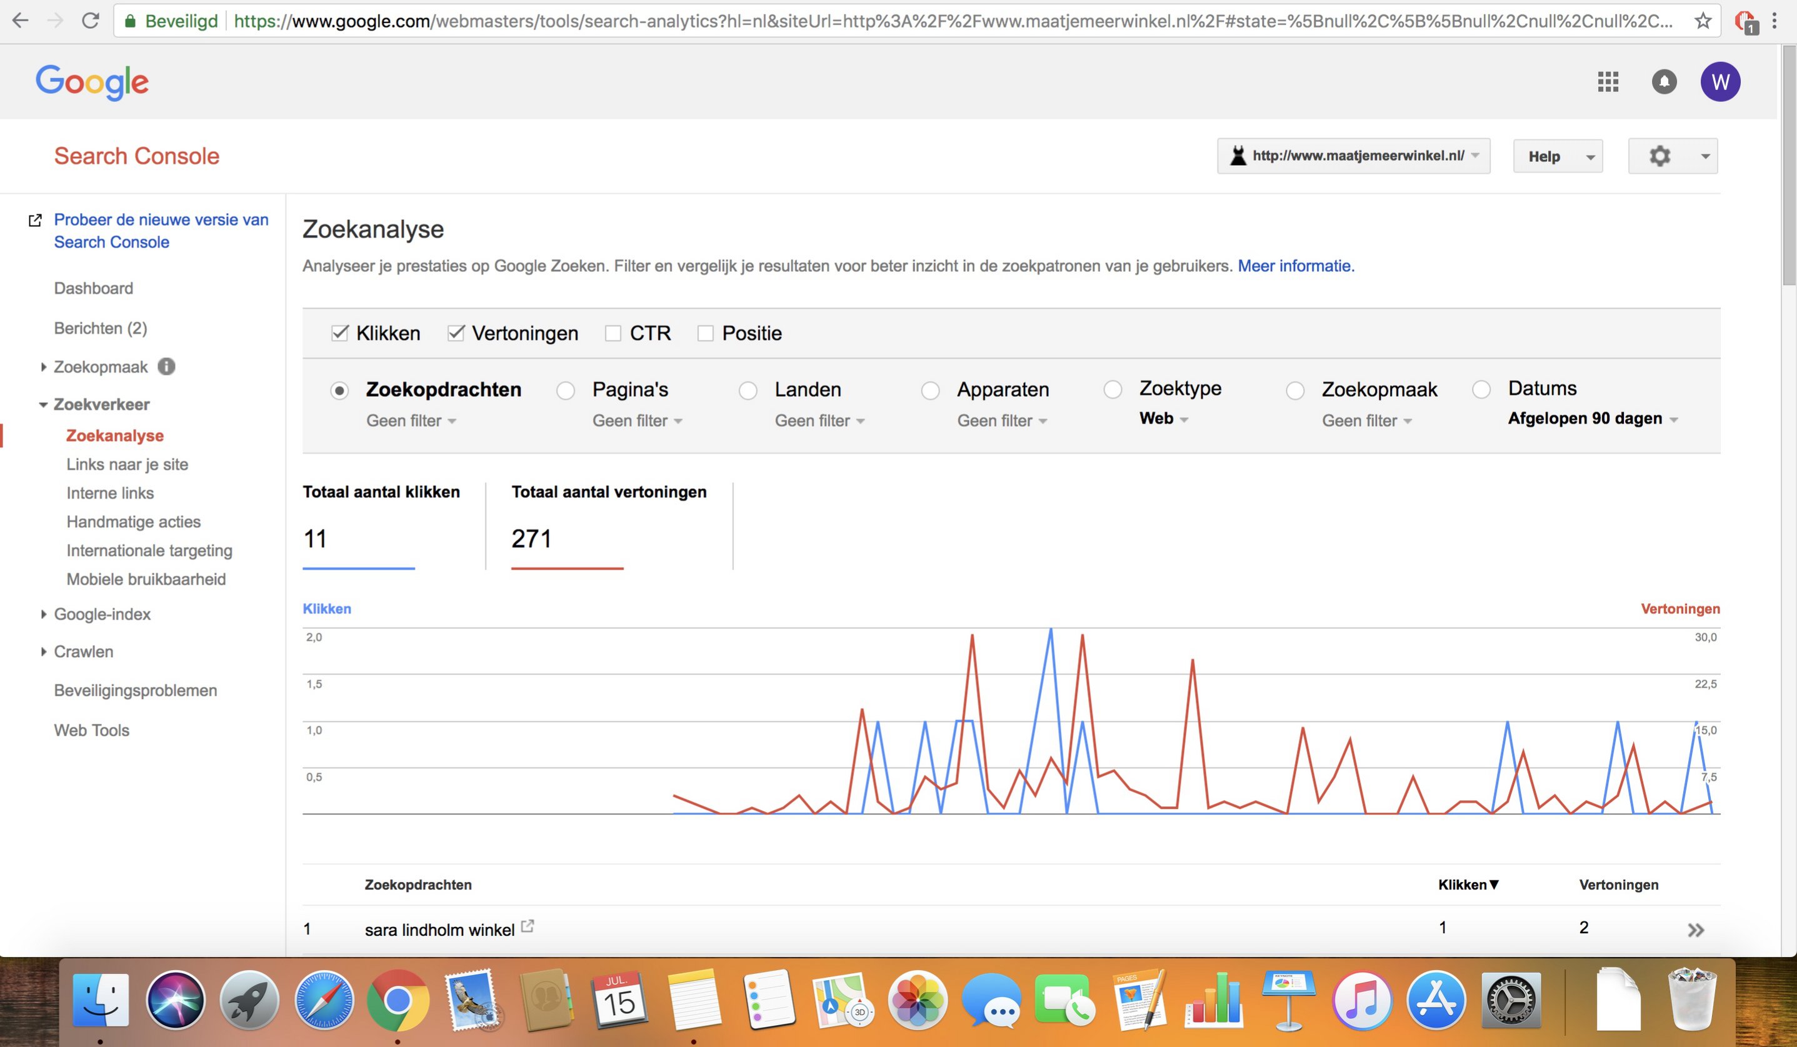Select Zoekopmaak radio button

click(1295, 390)
